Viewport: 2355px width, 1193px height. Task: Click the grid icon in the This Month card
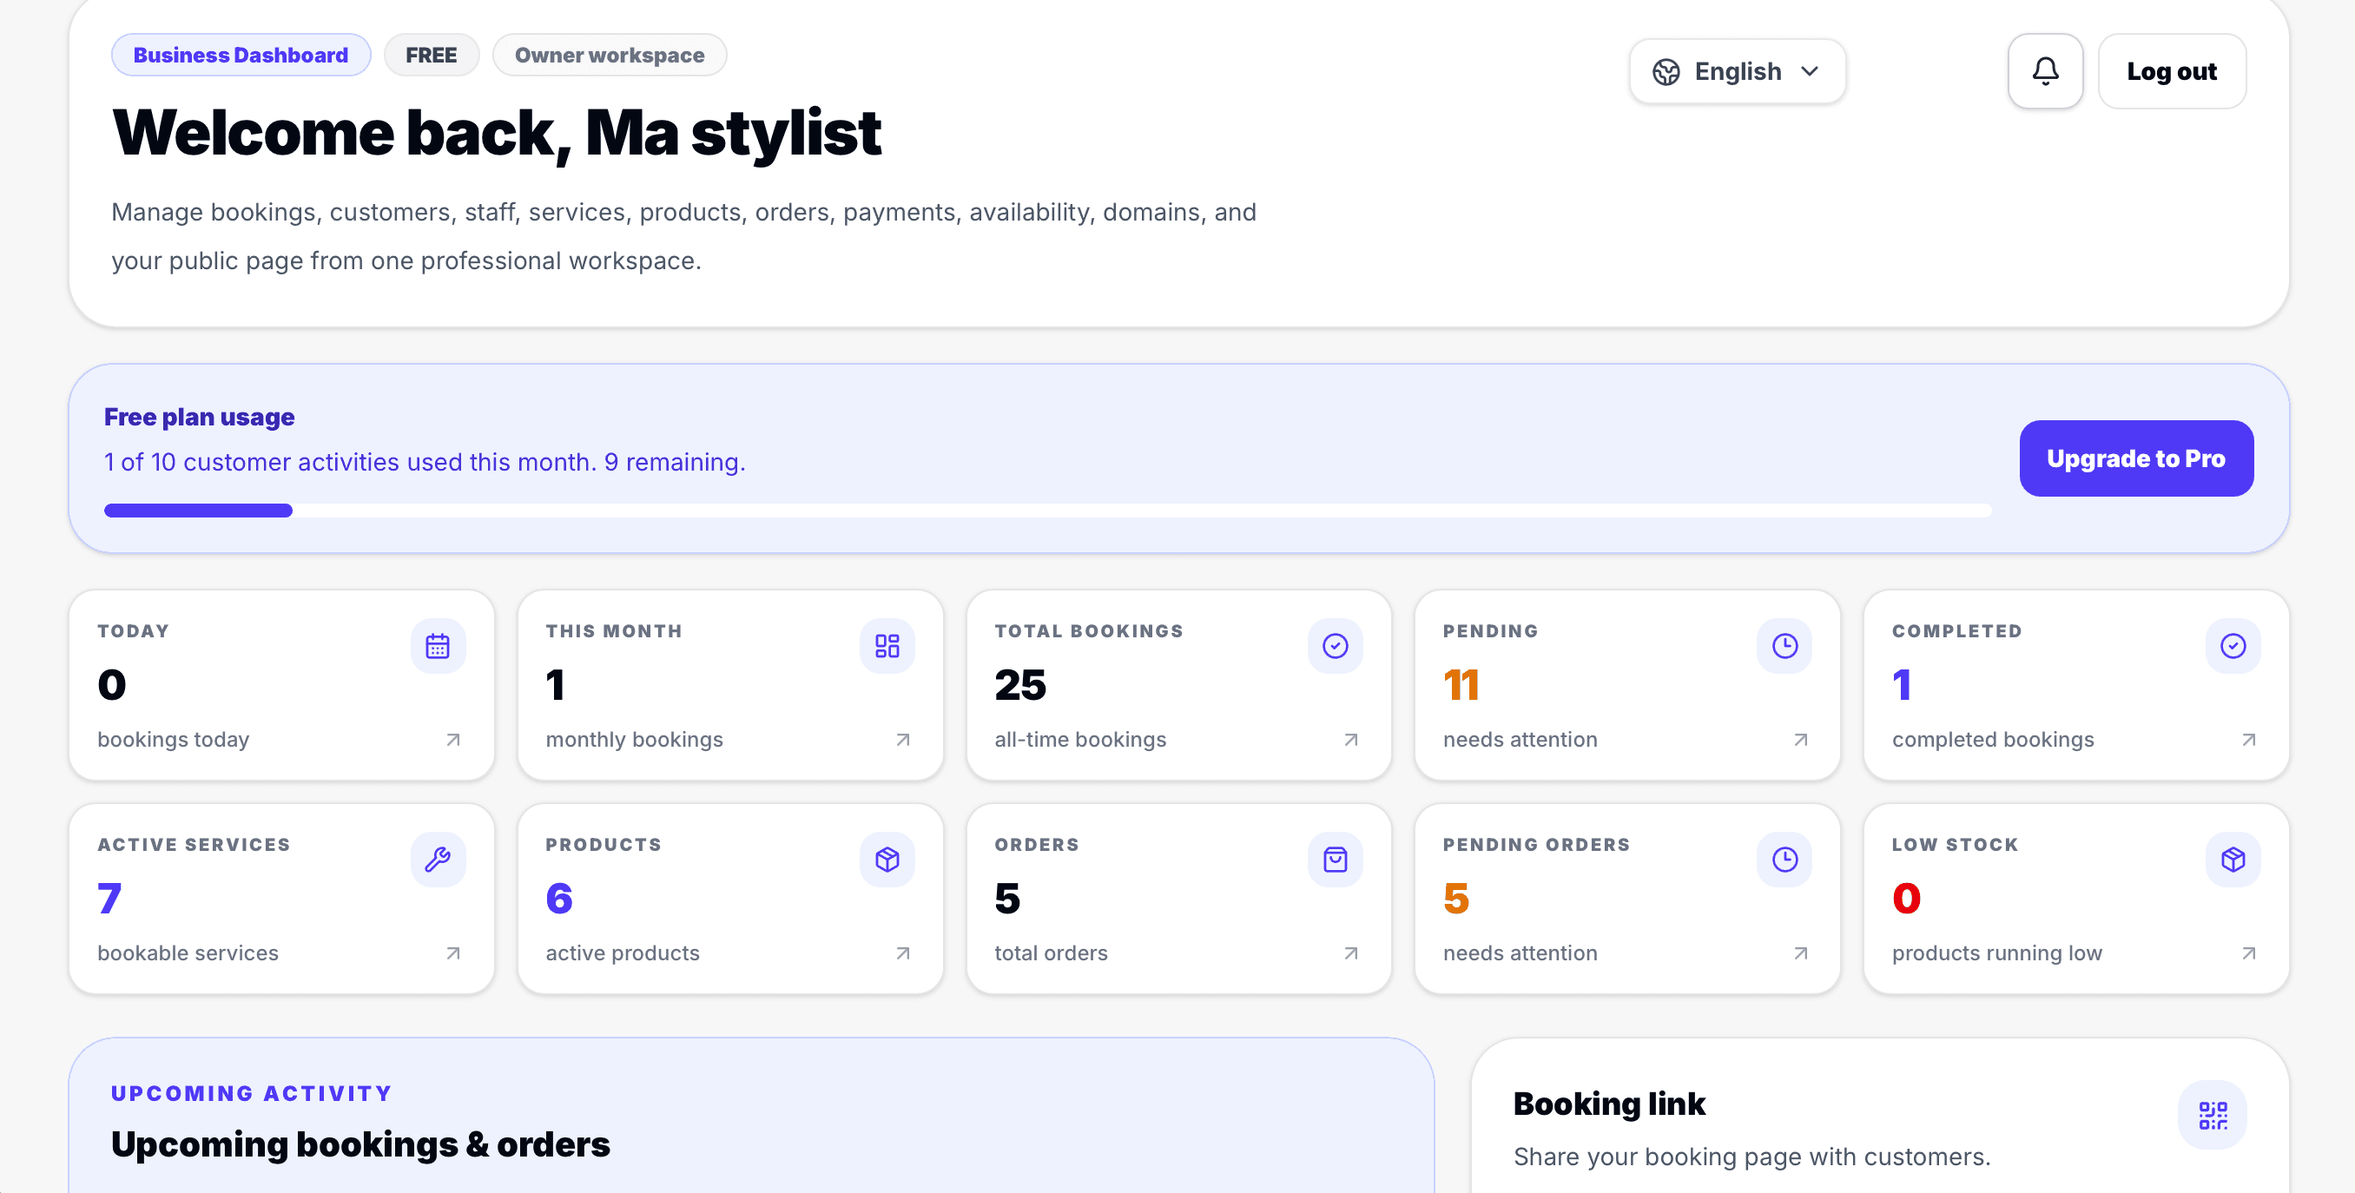tap(887, 646)
